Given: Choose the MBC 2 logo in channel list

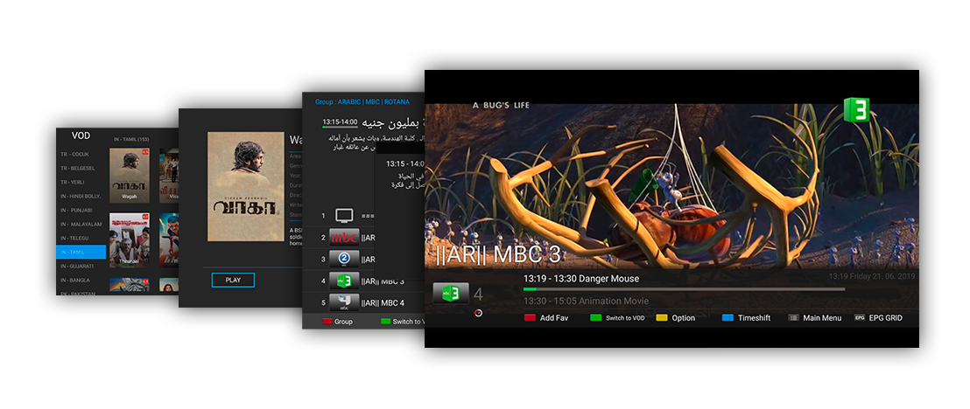Looking at the screenshot, I should tap(344, 259).
